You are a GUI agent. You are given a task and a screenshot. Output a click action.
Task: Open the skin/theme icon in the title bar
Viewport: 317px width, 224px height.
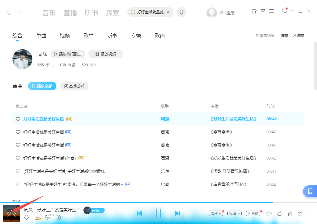click(254, 11)
